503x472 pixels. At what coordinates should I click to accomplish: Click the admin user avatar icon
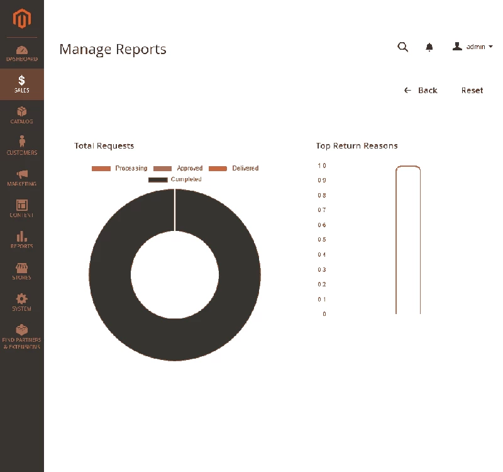[x=457, y=47]
